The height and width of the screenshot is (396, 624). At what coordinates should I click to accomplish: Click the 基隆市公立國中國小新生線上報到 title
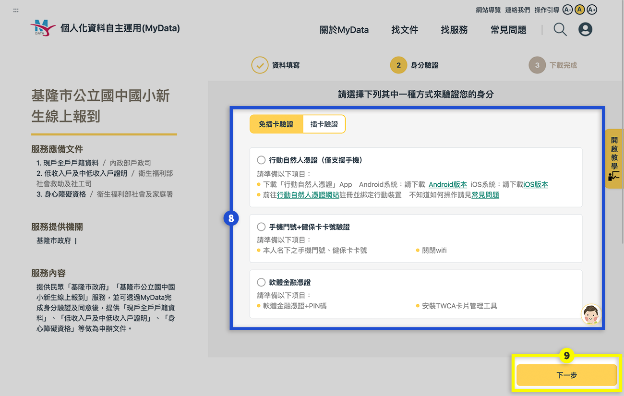tap(100, 106)
